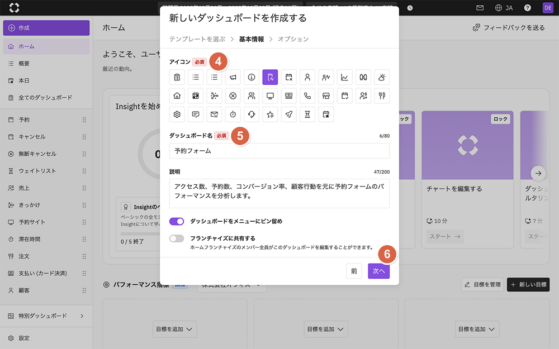Click into the 説明 description textarea
Screen dimensions: 559x349
[x=279, y=194]
